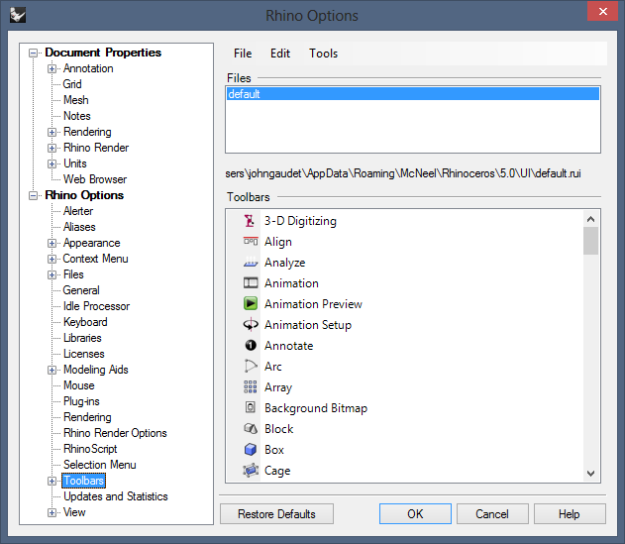The width and height of the screenshot is (625, 544).
Task: Click the 3-D Digitizing toolbar icon
Action: pyautogui.click(x=251, y=221)
